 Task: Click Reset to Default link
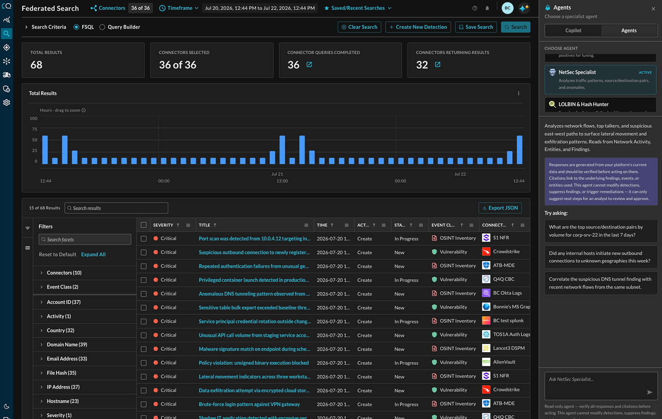pyautogui.click(x=58, y=254)
